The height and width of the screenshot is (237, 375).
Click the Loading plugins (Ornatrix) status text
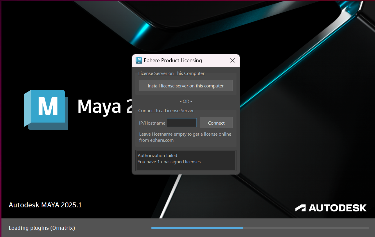42,228
